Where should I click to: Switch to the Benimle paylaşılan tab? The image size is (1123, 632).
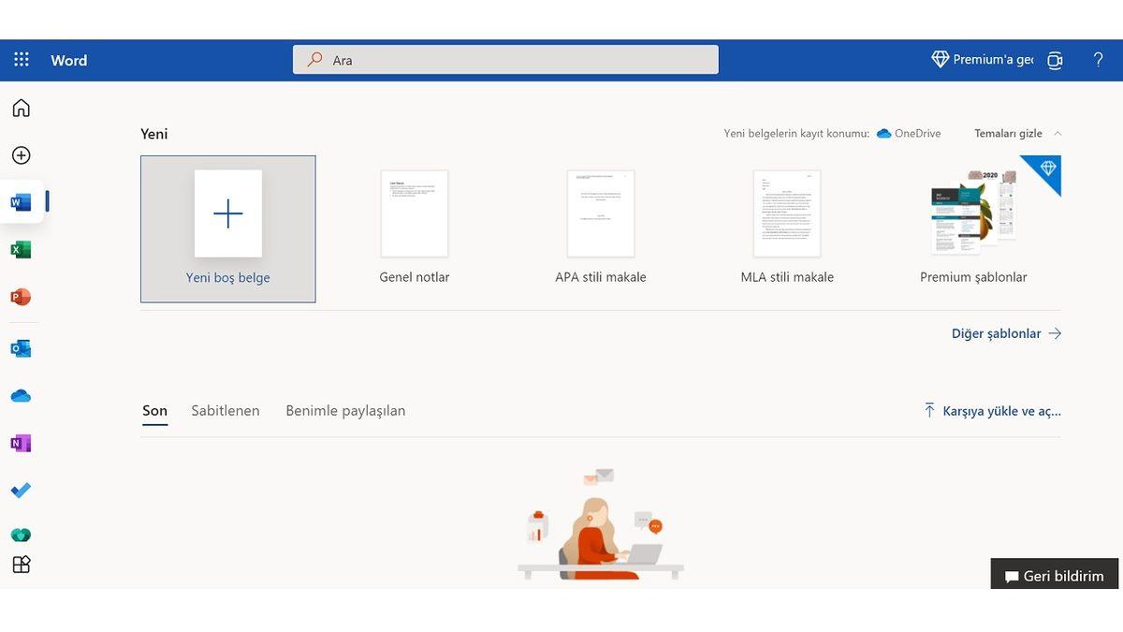(x=346, y=410)
